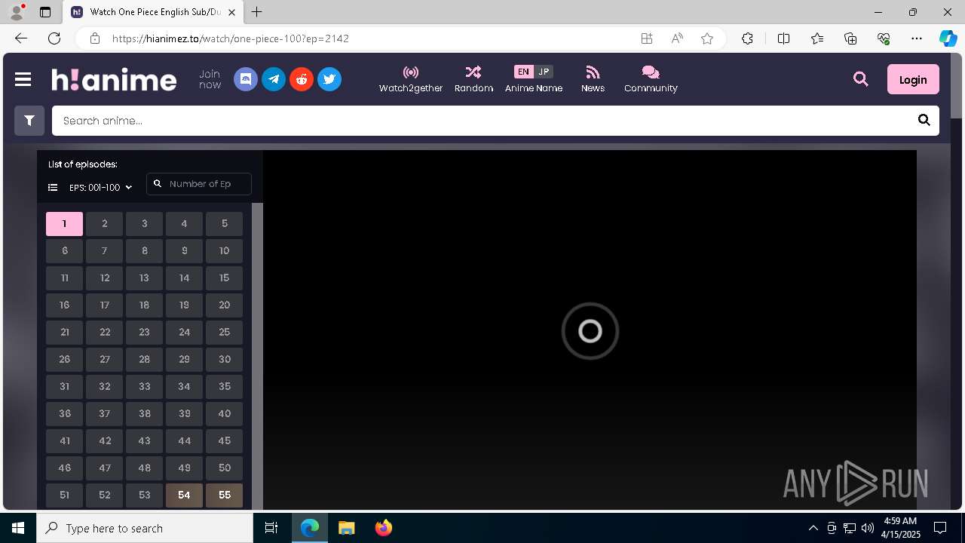The height and width of the screenshot is (543, 965).
Task: Open browser Collections
Action: [x=850, y=38]
